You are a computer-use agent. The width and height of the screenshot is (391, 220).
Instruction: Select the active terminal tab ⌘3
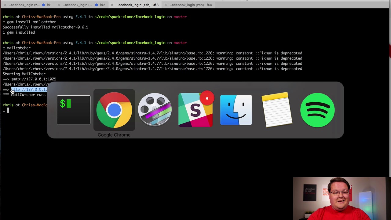pos(134,5)
